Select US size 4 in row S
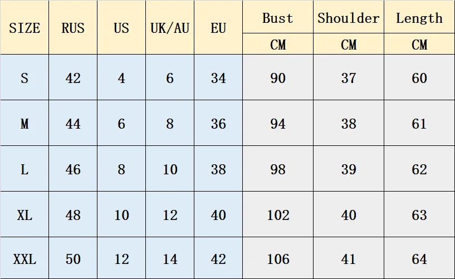Image resolution: width=455 pixels, height=279 pixels. pyautogui.click(x=121, y=78)
